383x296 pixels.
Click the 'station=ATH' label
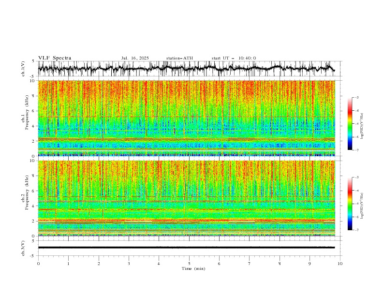(x=179, y=58)
